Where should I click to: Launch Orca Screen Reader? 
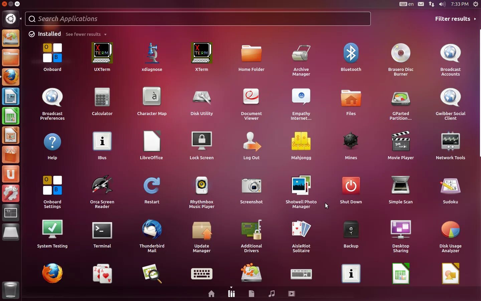[102, 185]
